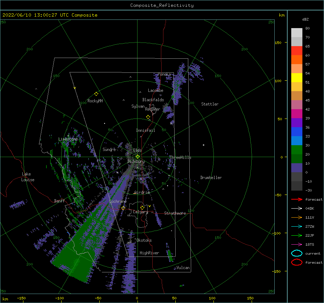The image size is (324, 303).
Task: Select the yellow diamond marker below RedDeer
Action: pyautogui.click(x=148, y=117)
